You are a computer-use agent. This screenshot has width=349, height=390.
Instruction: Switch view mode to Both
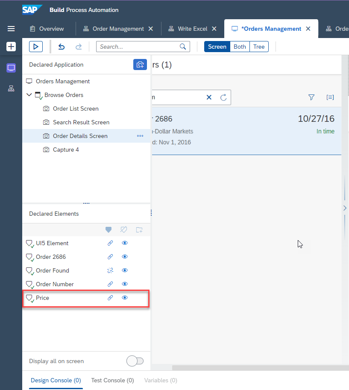(240, 47)
